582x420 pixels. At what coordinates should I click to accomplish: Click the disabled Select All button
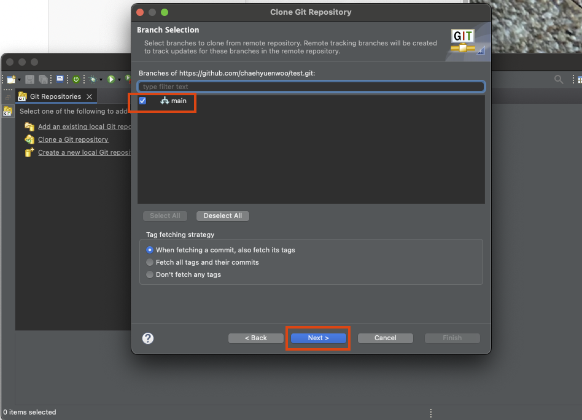[165, 216]
